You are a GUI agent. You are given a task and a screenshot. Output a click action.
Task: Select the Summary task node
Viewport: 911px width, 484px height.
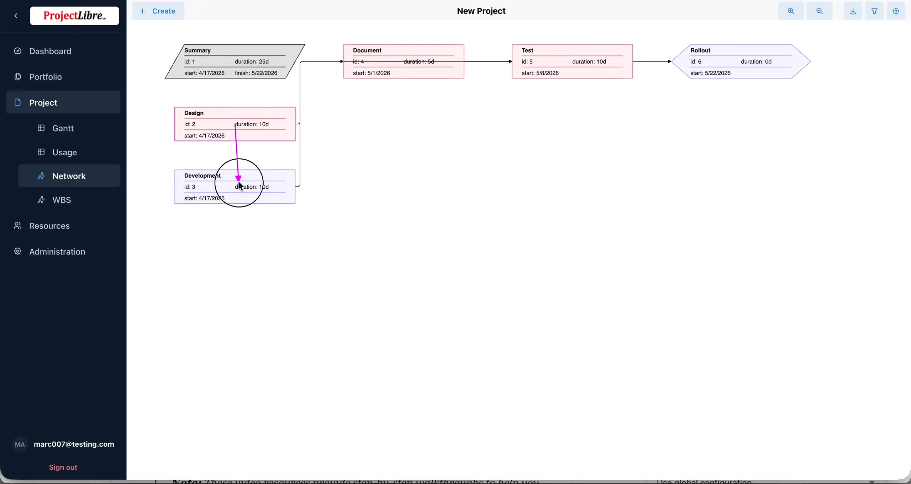tap(235, 61)
